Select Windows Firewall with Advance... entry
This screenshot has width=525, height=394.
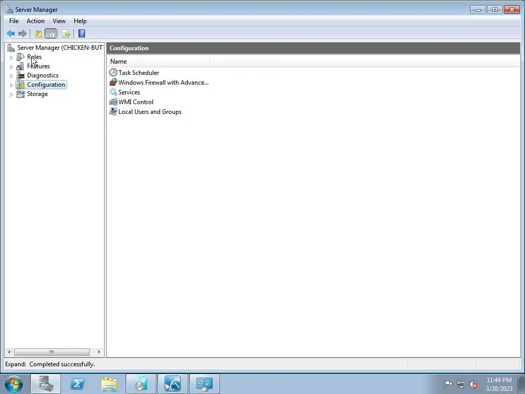click(164, 83)
